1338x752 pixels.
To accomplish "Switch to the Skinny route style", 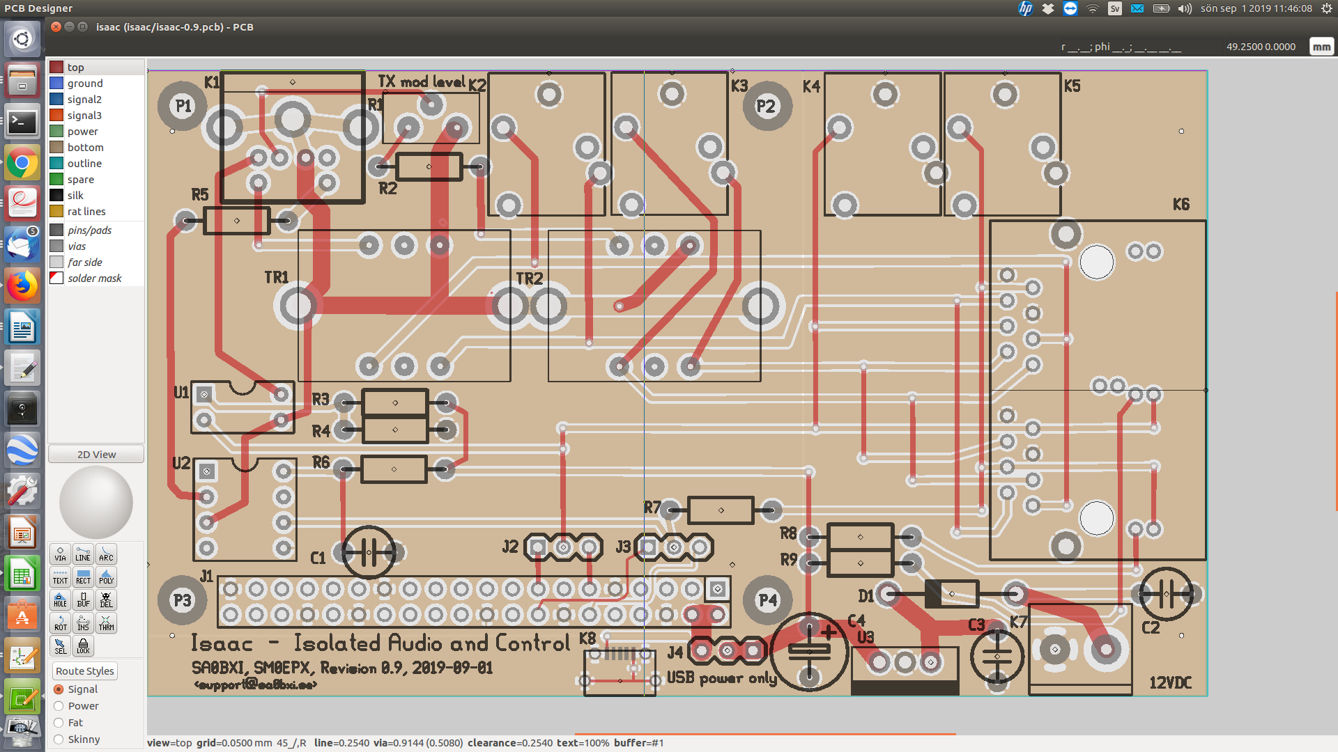I will pos(59,739).
